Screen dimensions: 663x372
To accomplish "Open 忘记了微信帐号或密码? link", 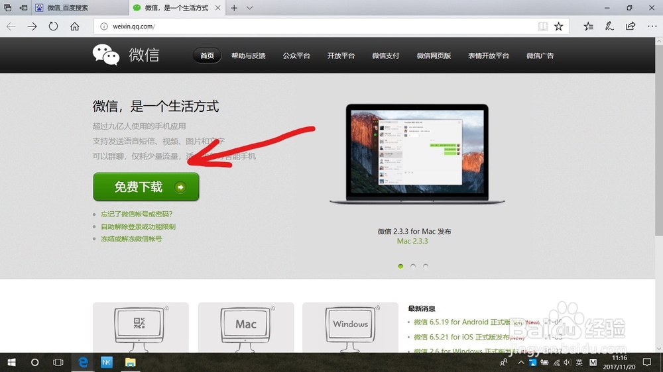I will [137, 214].
